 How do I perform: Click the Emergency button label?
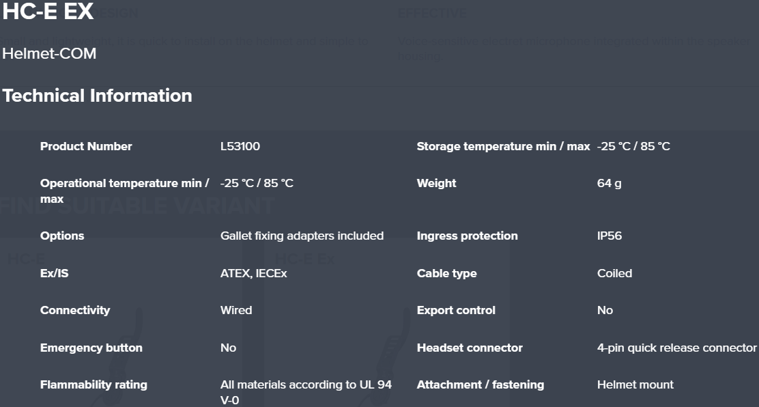91,348
